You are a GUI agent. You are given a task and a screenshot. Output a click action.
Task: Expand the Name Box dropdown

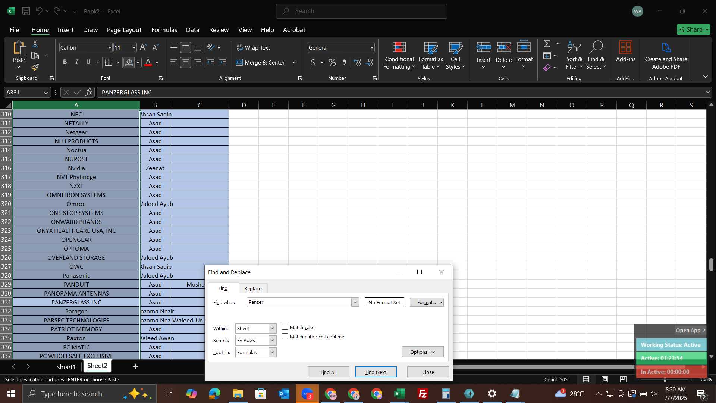point(46,93)
